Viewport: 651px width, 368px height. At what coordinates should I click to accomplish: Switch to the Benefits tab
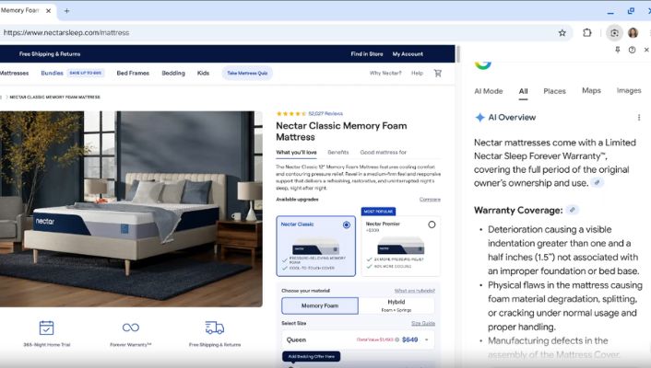tap(337, 152)
